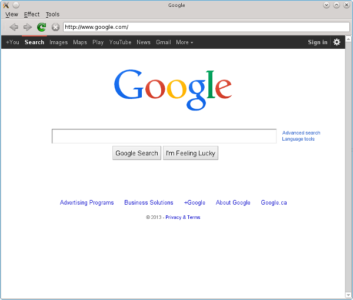Click the Sign in link
Viewport: 353px width, 300px height.
[318, 42]
